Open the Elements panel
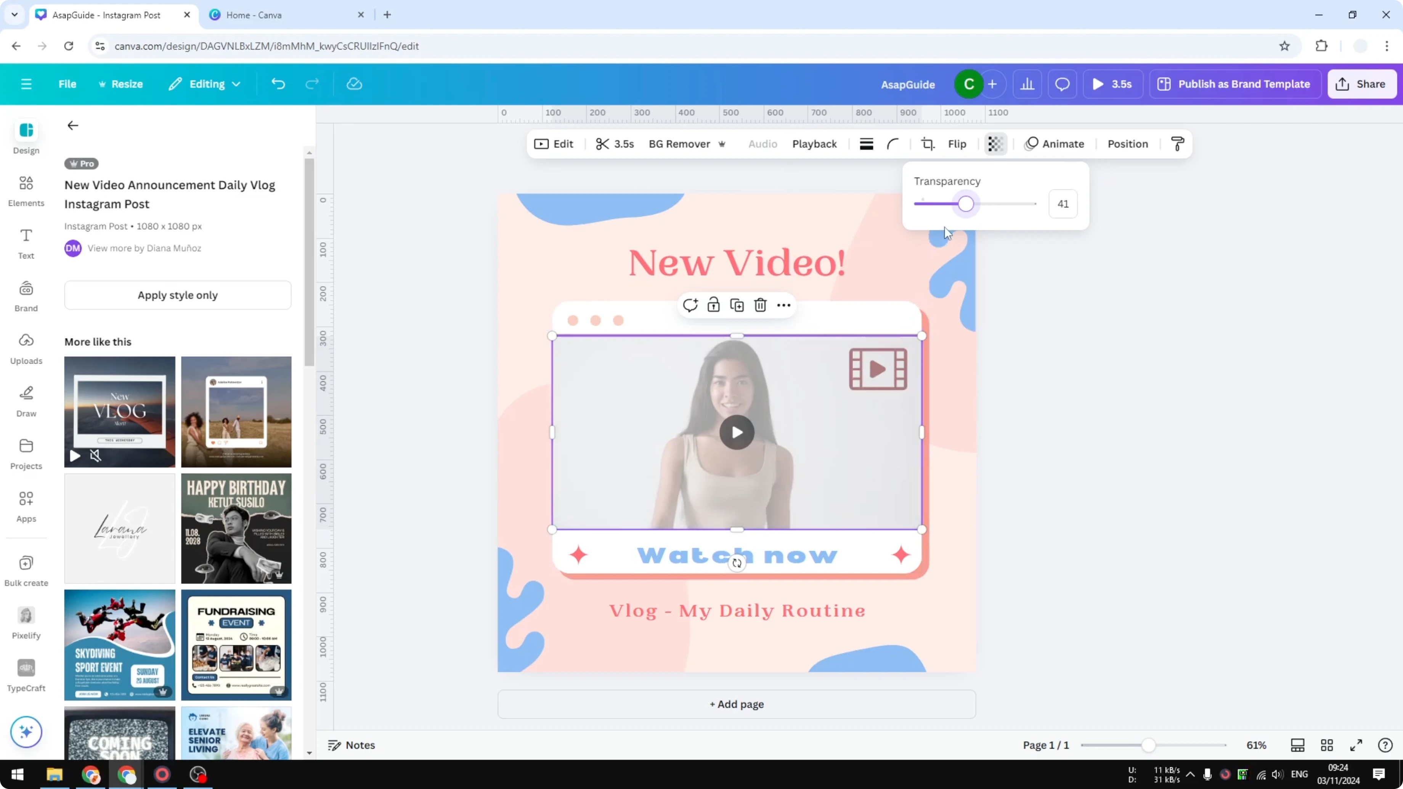The height and width of the screenshot is (789, 1403). point(26,191)
